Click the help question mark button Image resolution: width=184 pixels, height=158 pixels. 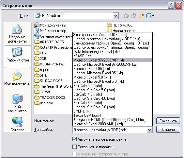point(171,6)
